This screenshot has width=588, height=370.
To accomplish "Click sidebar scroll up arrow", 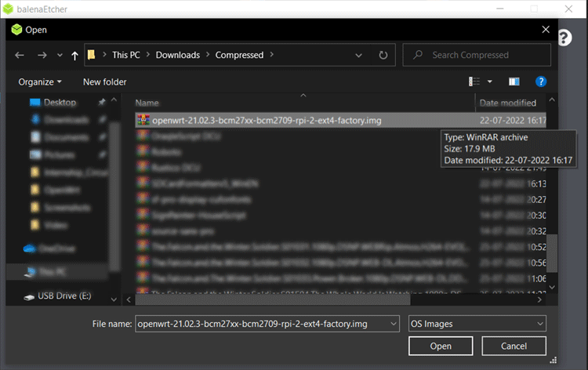I will coord(114,100).
